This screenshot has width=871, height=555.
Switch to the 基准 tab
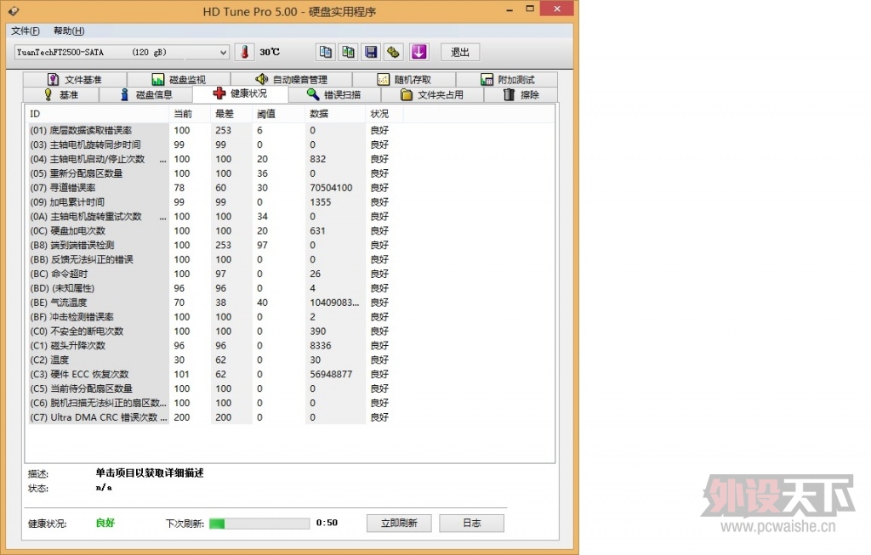61,95
